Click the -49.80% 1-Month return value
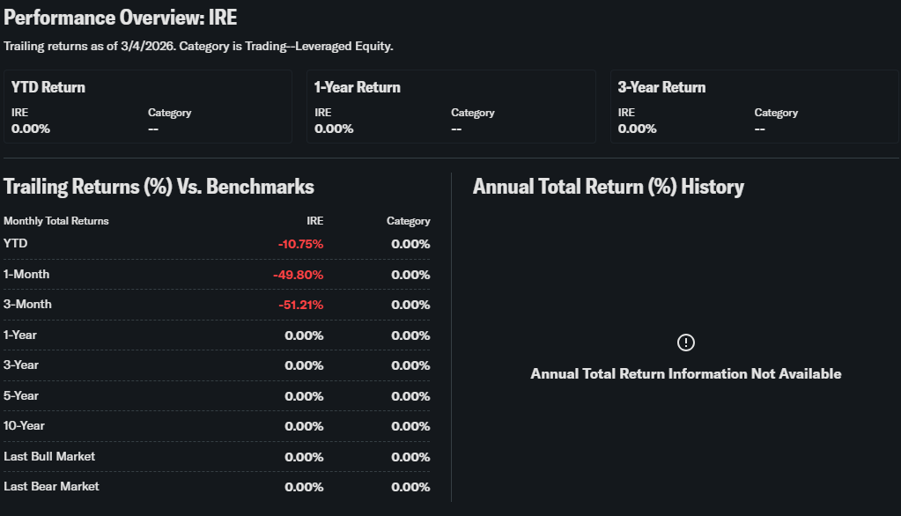 pos(298,275)
